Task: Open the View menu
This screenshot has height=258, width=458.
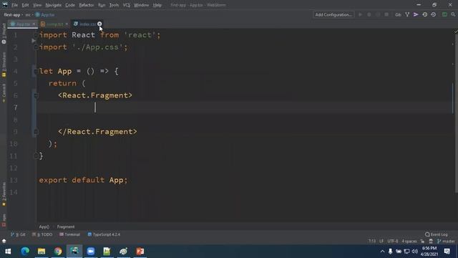Action: 37,5
